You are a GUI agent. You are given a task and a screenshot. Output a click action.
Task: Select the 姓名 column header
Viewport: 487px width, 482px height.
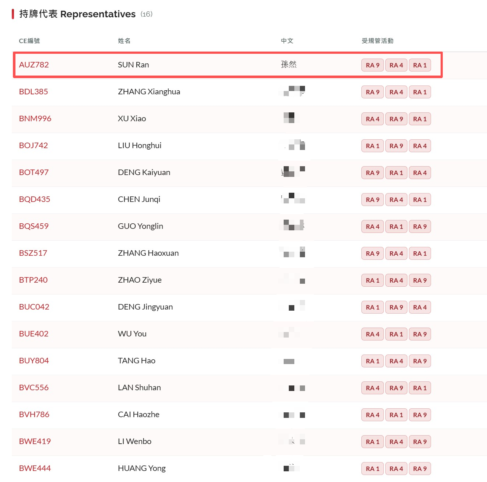coord(124,41)
